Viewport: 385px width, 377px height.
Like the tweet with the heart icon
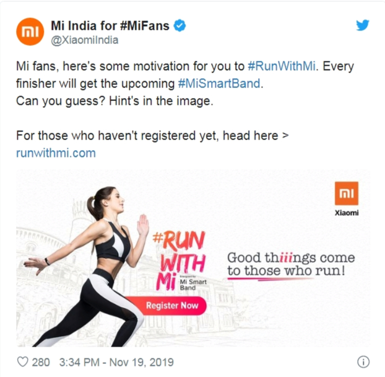(x=22, y=362)
